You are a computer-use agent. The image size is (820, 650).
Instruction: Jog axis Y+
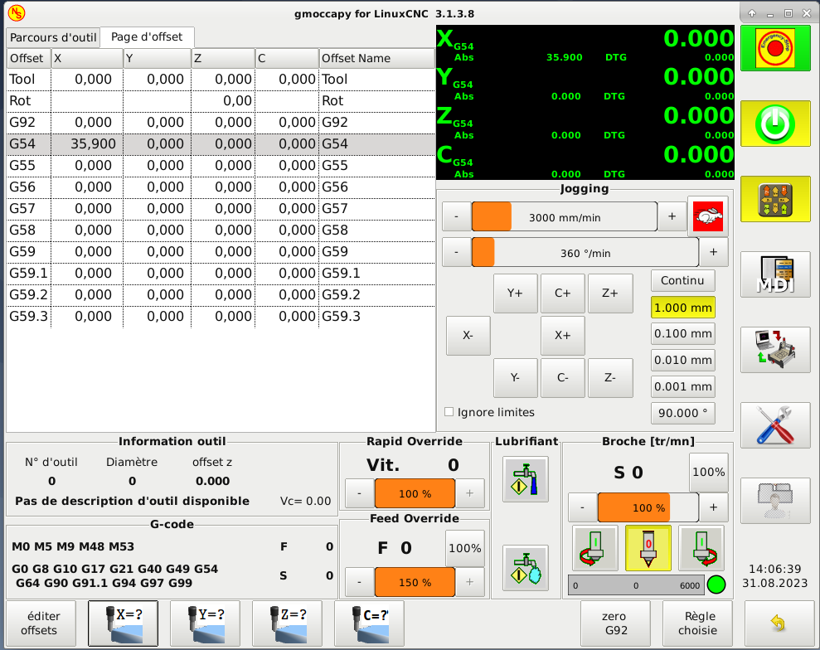click(x=515, y=293)
